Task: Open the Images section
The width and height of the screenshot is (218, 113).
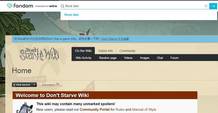Action: pos(145,58)
